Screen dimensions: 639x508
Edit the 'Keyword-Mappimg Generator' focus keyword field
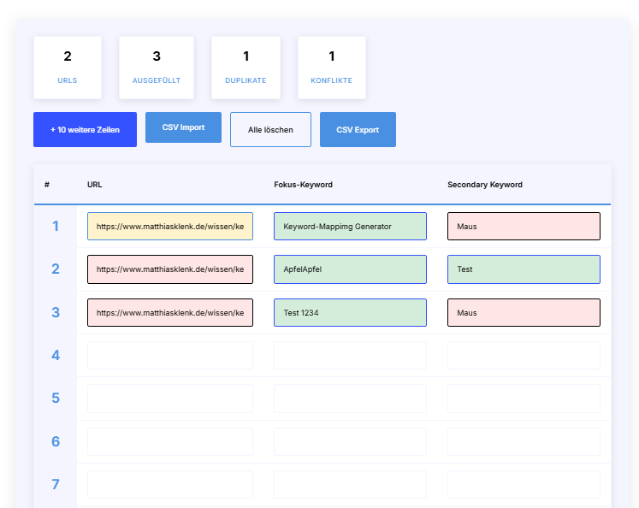click(x=350, y=226)
